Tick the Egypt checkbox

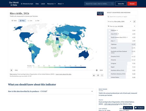point(110,67)
